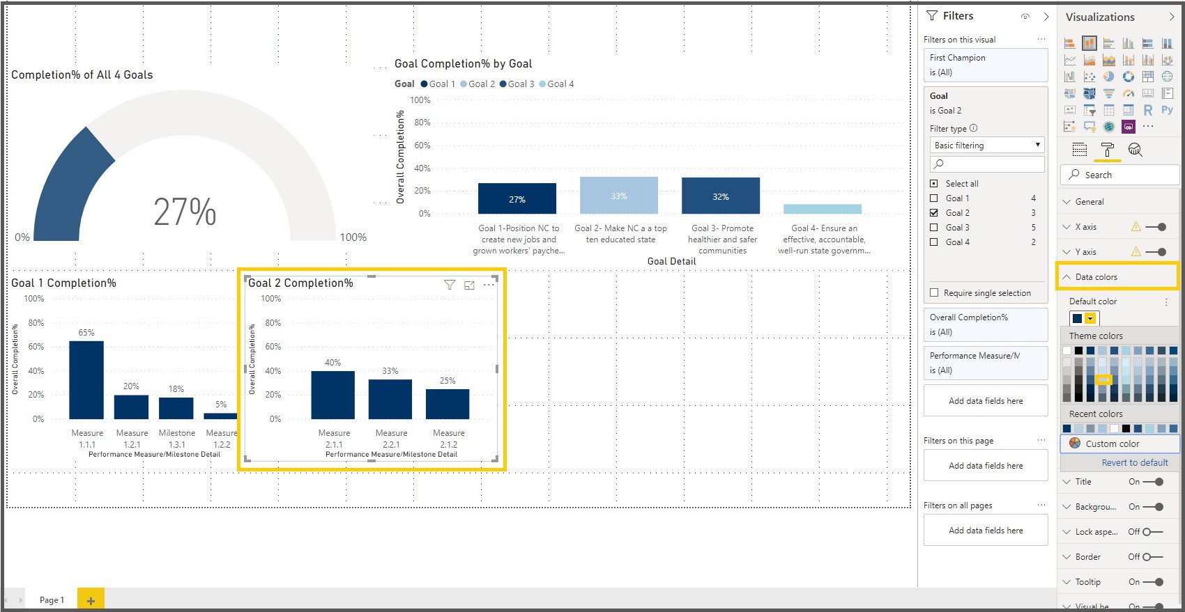Check the Goal 3 filter checkbox
This screenshot has height=612, width=1185.
pos(934,228)
